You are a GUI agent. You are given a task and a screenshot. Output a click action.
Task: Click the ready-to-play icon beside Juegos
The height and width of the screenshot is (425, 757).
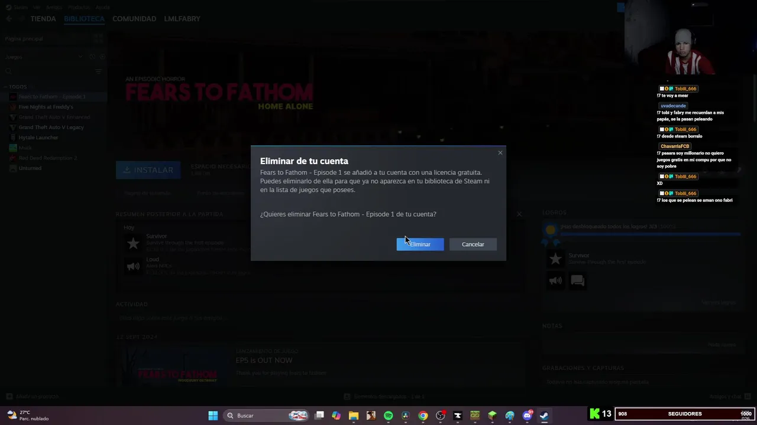[102, 57]
